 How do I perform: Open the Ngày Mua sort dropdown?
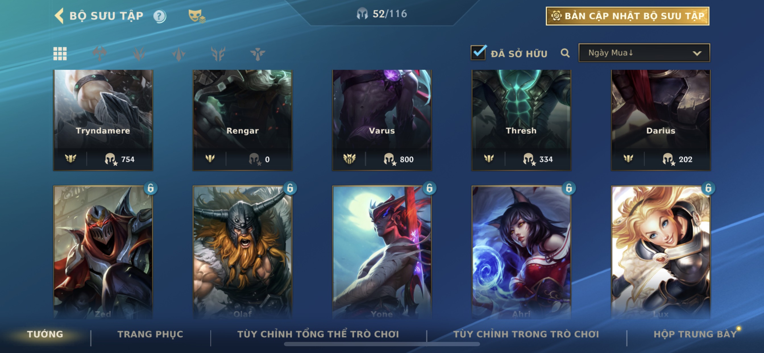tap(644, 53)
